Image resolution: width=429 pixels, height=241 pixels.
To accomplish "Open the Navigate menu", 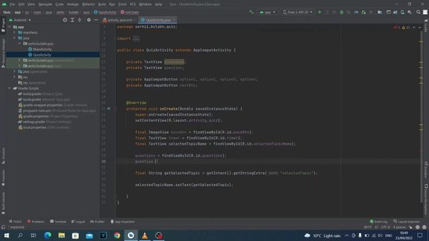I will [45, 4].
